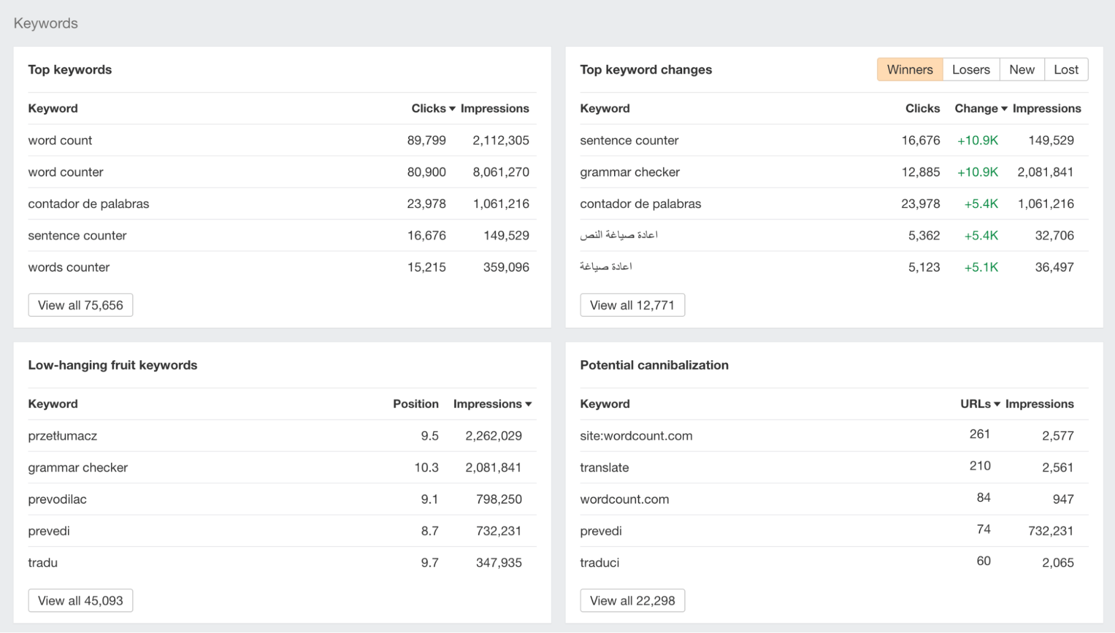Select the Lost keywords view

[1066, 69]
